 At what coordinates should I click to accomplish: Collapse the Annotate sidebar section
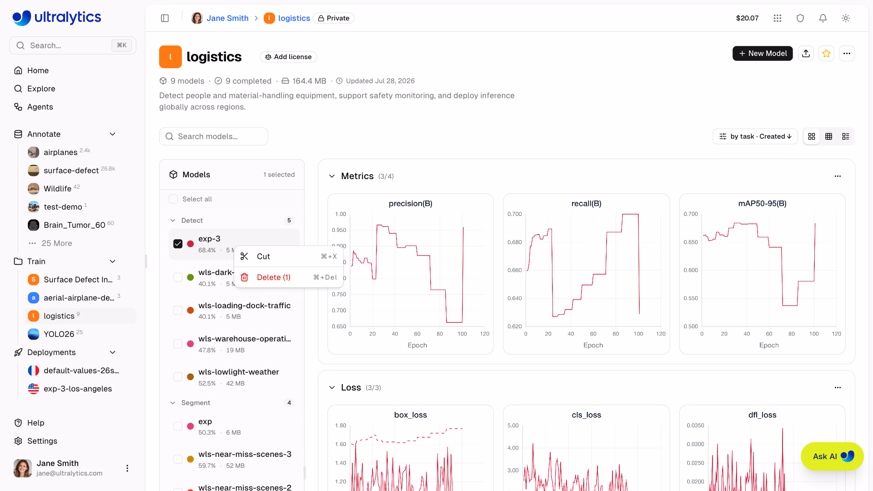(x=113, y=134)
